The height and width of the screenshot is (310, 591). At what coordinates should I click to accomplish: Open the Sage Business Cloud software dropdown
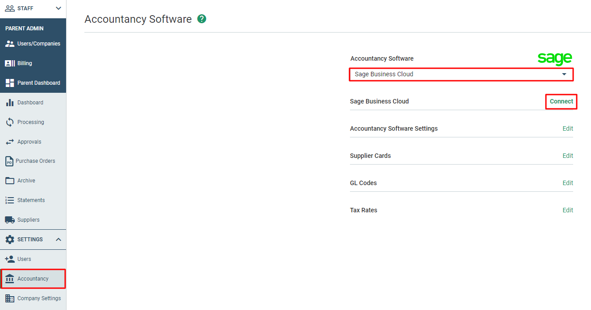(461, 74)
